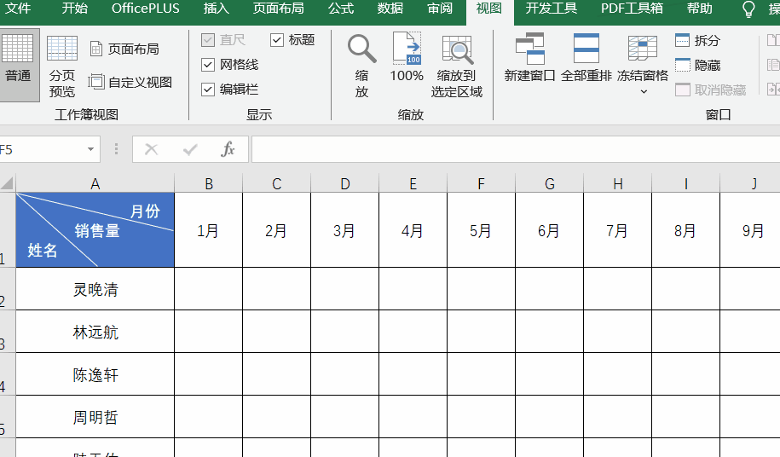The image size is (780, 457).
Task: Select column H header
Action: (617, 184)
